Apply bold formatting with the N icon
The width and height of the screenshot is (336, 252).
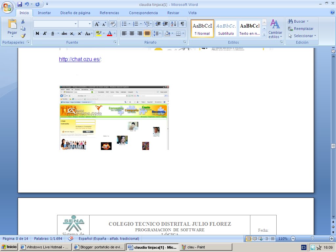pyautogui.click(x=37, y=33)
